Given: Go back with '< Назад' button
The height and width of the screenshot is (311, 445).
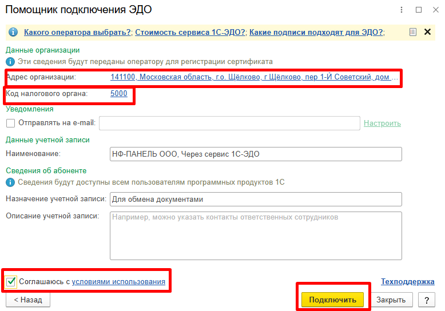Looking at the screenshot, I should [28, 300].
